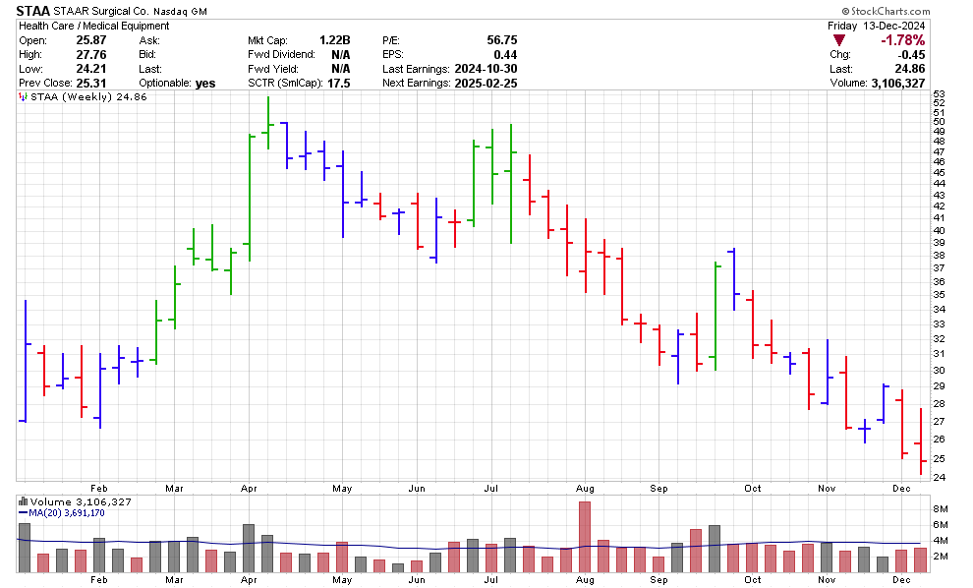This screenshot has height=588, width=973.
Task: Click the 8M volume scale label
Action: 941,509
